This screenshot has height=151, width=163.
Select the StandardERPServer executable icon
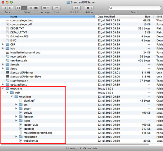[x=7, y=72]
